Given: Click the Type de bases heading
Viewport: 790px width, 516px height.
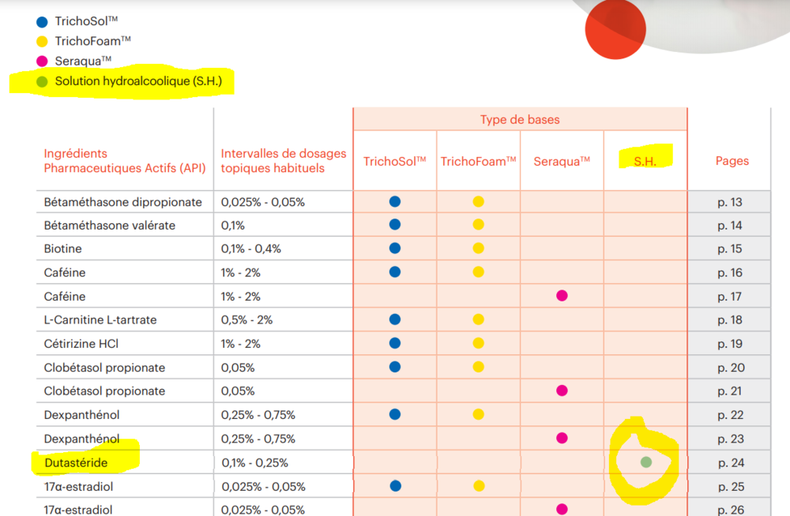Looking at the screenshot, I should click(x=519, y=120).
